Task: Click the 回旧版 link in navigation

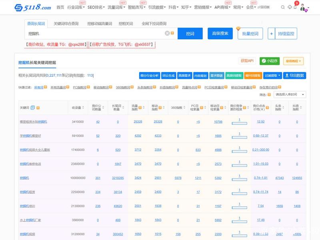Action: pos(264,7)
